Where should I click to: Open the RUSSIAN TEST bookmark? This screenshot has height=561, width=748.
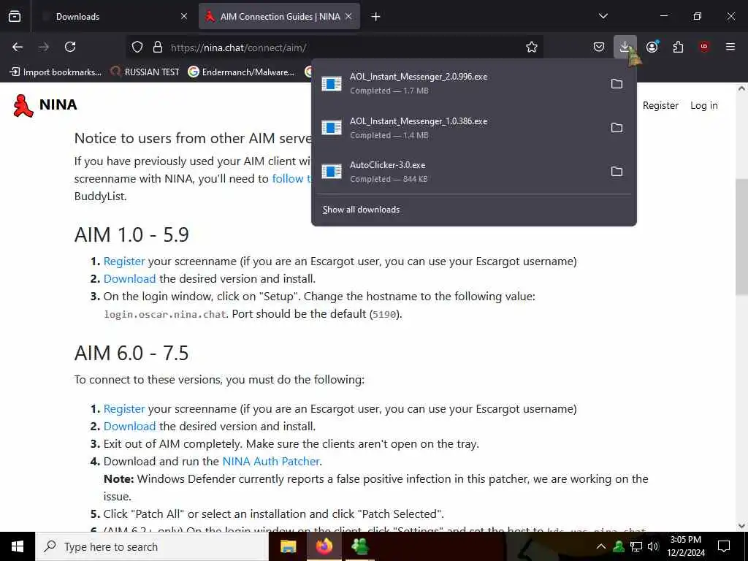[x=145, y=72]
